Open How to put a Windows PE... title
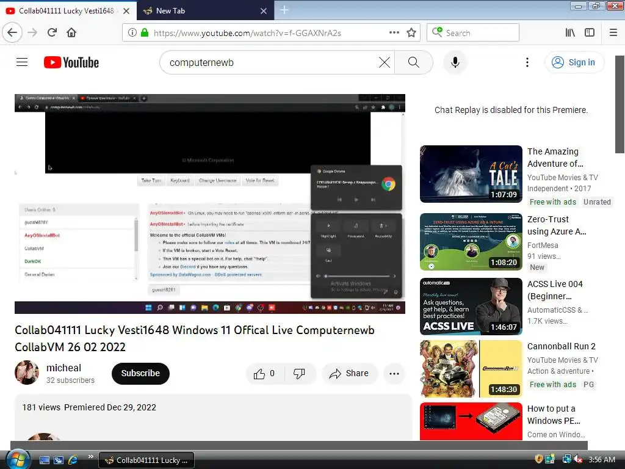Screen dimensions: 625x469 [554, 415]
